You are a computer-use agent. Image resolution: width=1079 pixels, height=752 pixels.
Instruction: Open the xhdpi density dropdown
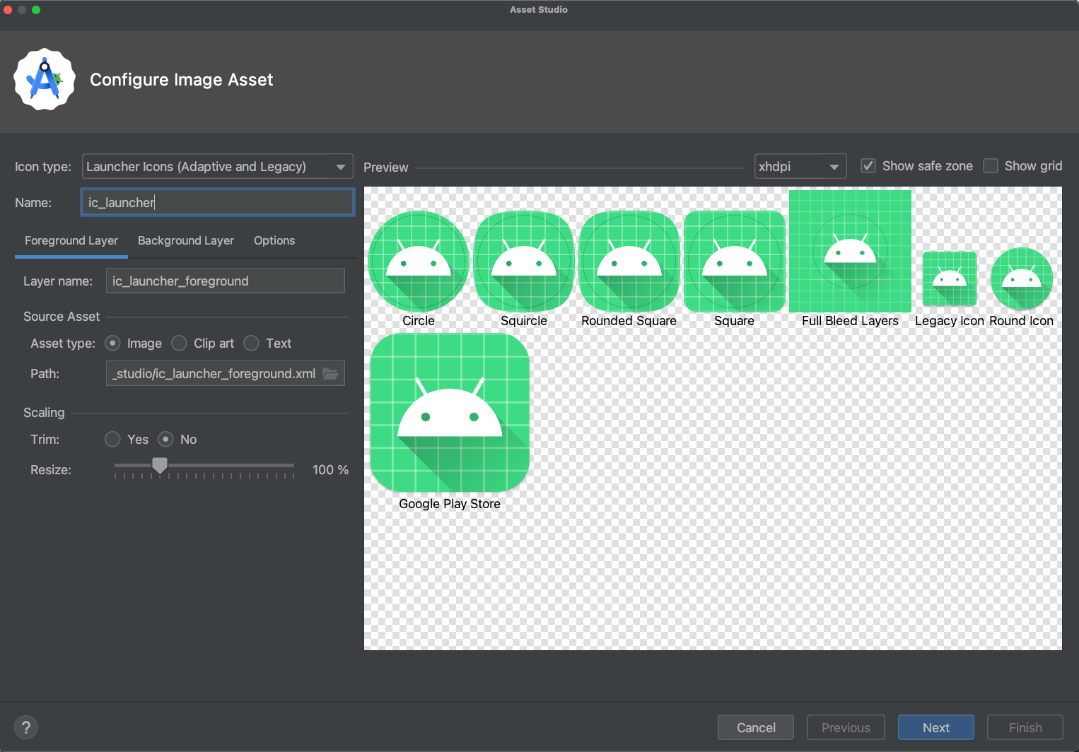tap(800, 167)
